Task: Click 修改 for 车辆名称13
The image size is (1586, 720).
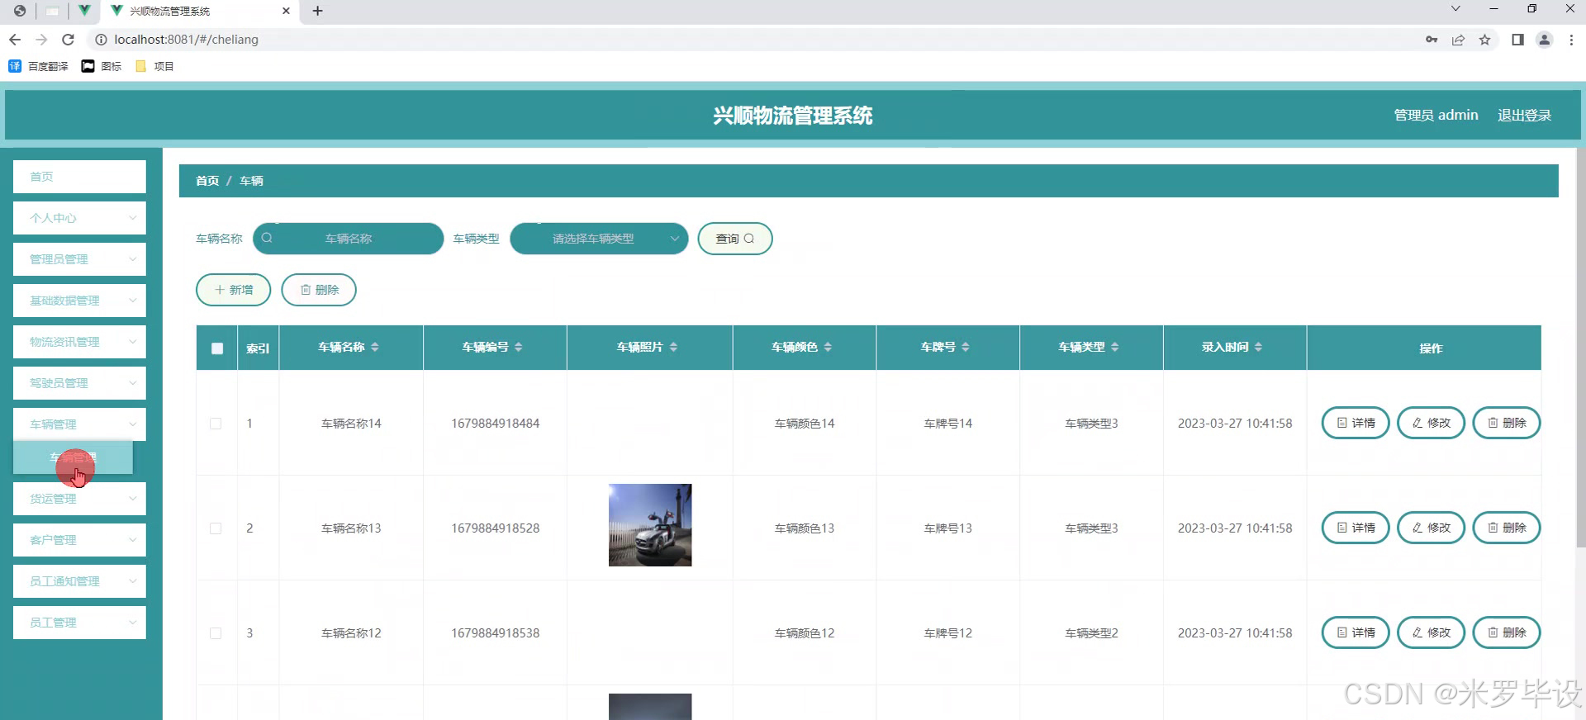Action: [1431, 528]
